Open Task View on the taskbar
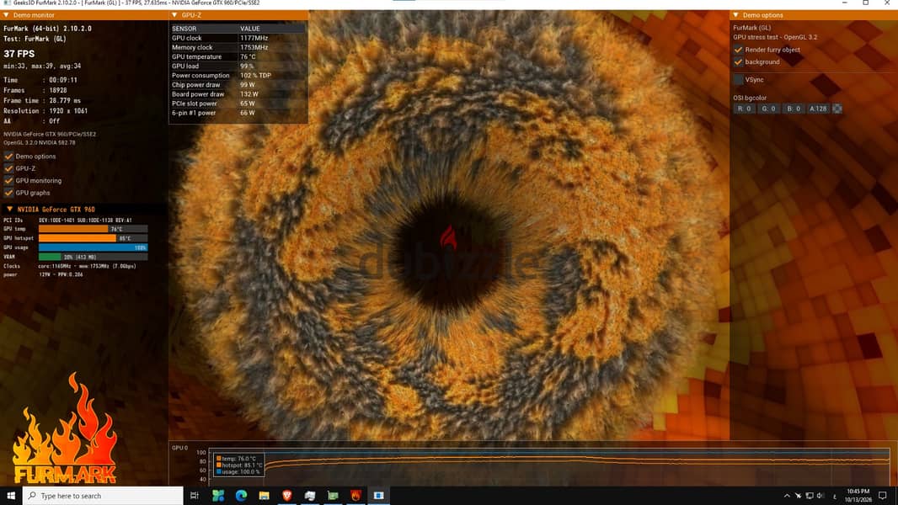The height and width of the screenshot is (505, 898). [194, 496]
